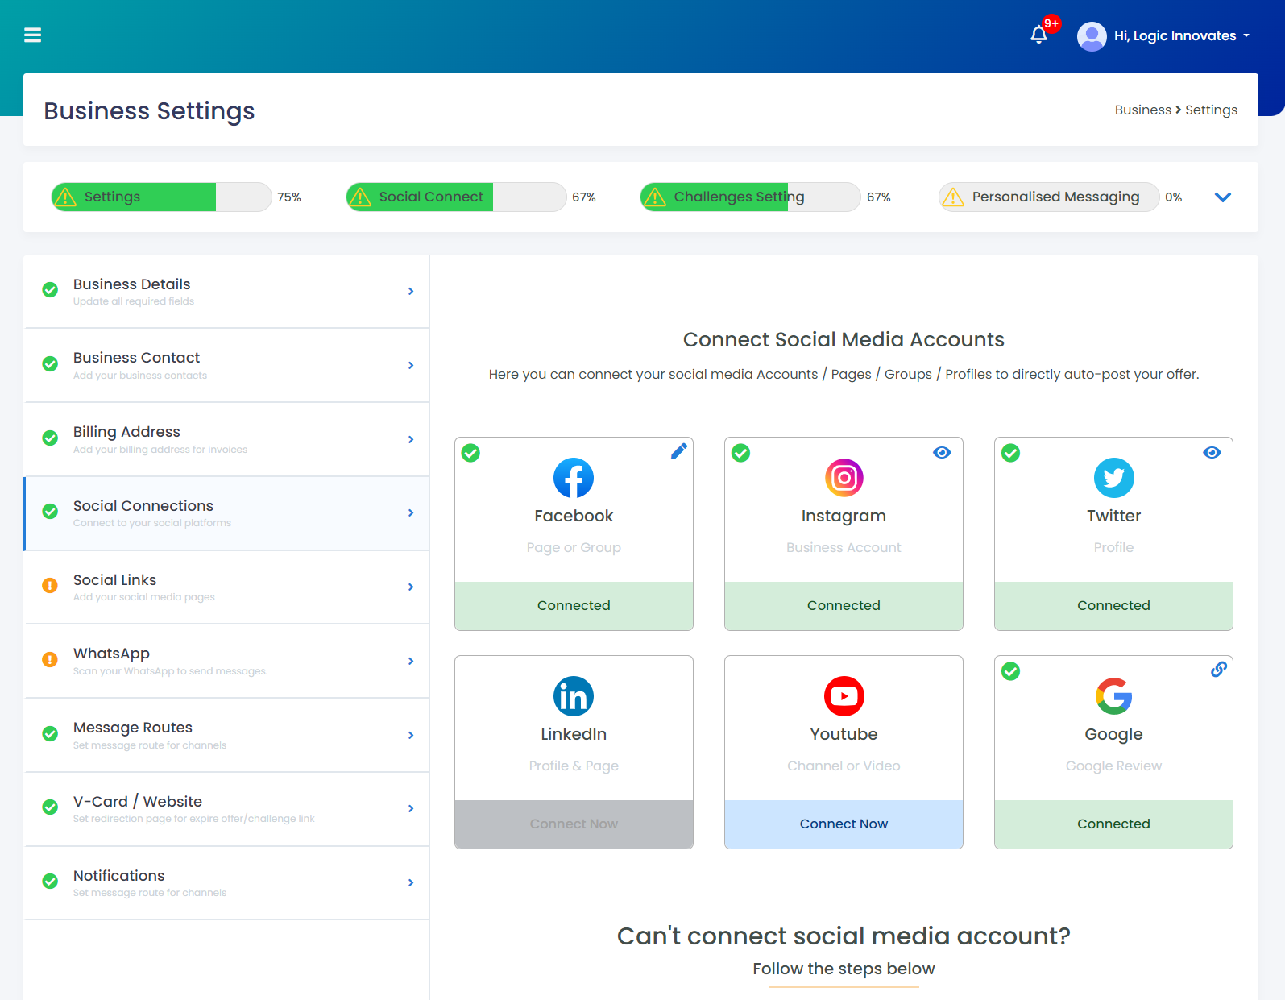The height and width of the screenshot is (1000, 1285).
Task: Click Business Details green check icon
Action: pyautogui.click(x=50, y=289)
